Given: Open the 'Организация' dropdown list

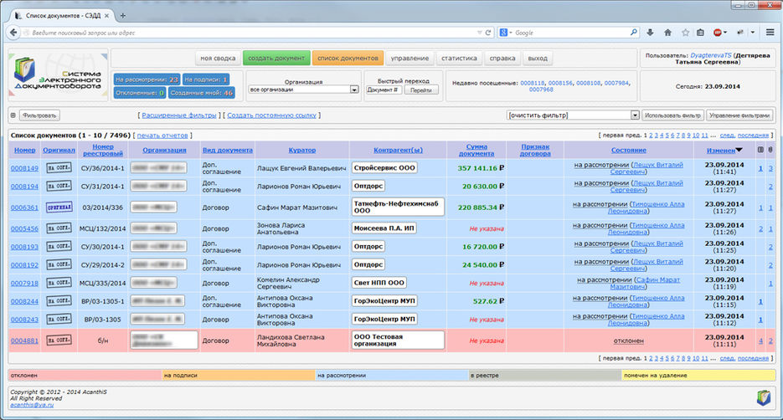Looking at the screenshot, I should point(353,90).
